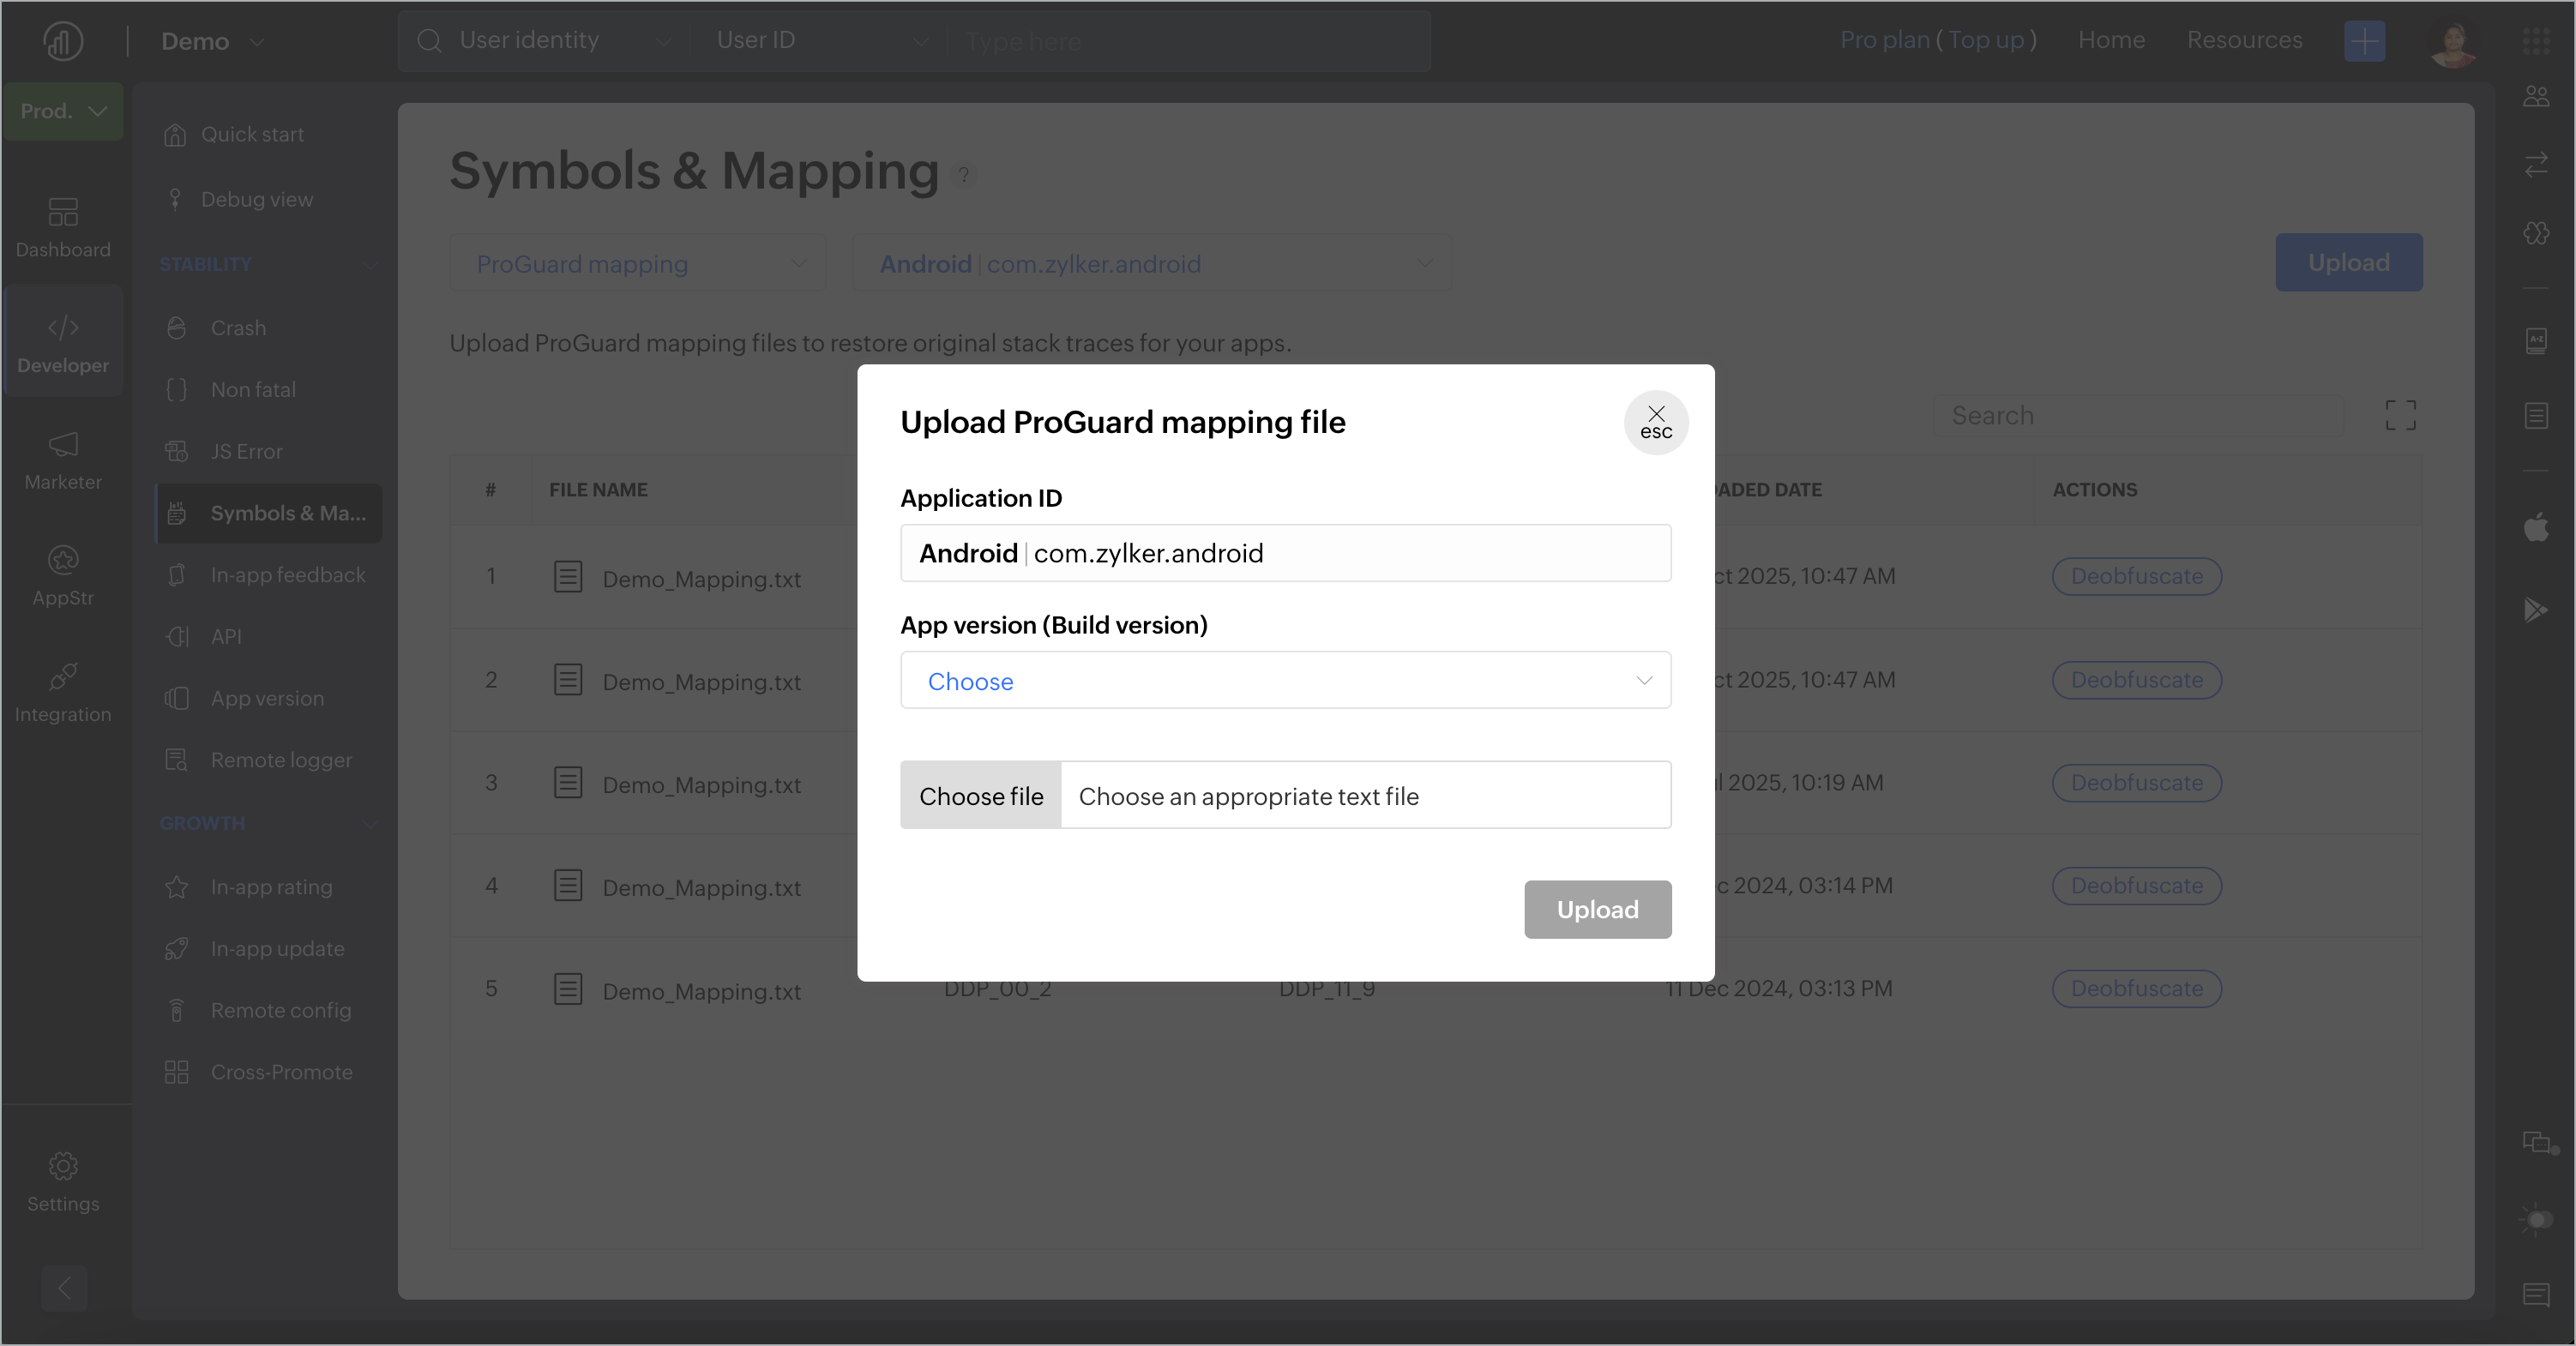Open the ProGuard mapping dropdown
The image size is (2576, 1346).
coord(638,264)
